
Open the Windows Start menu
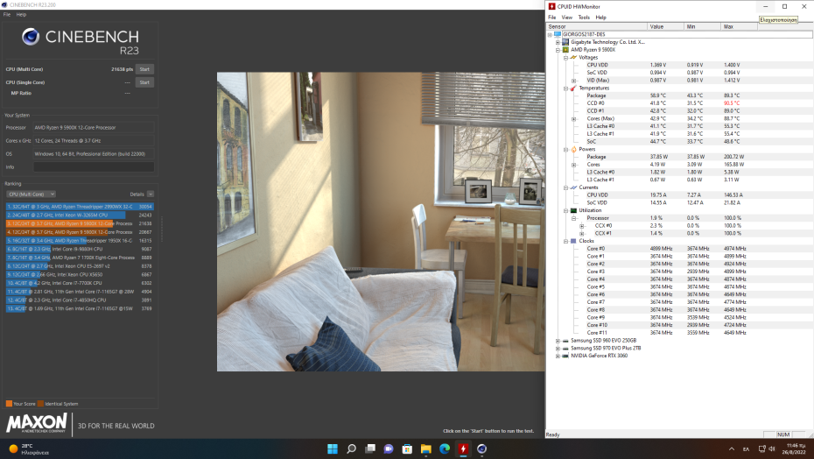[x=333, y=448]
